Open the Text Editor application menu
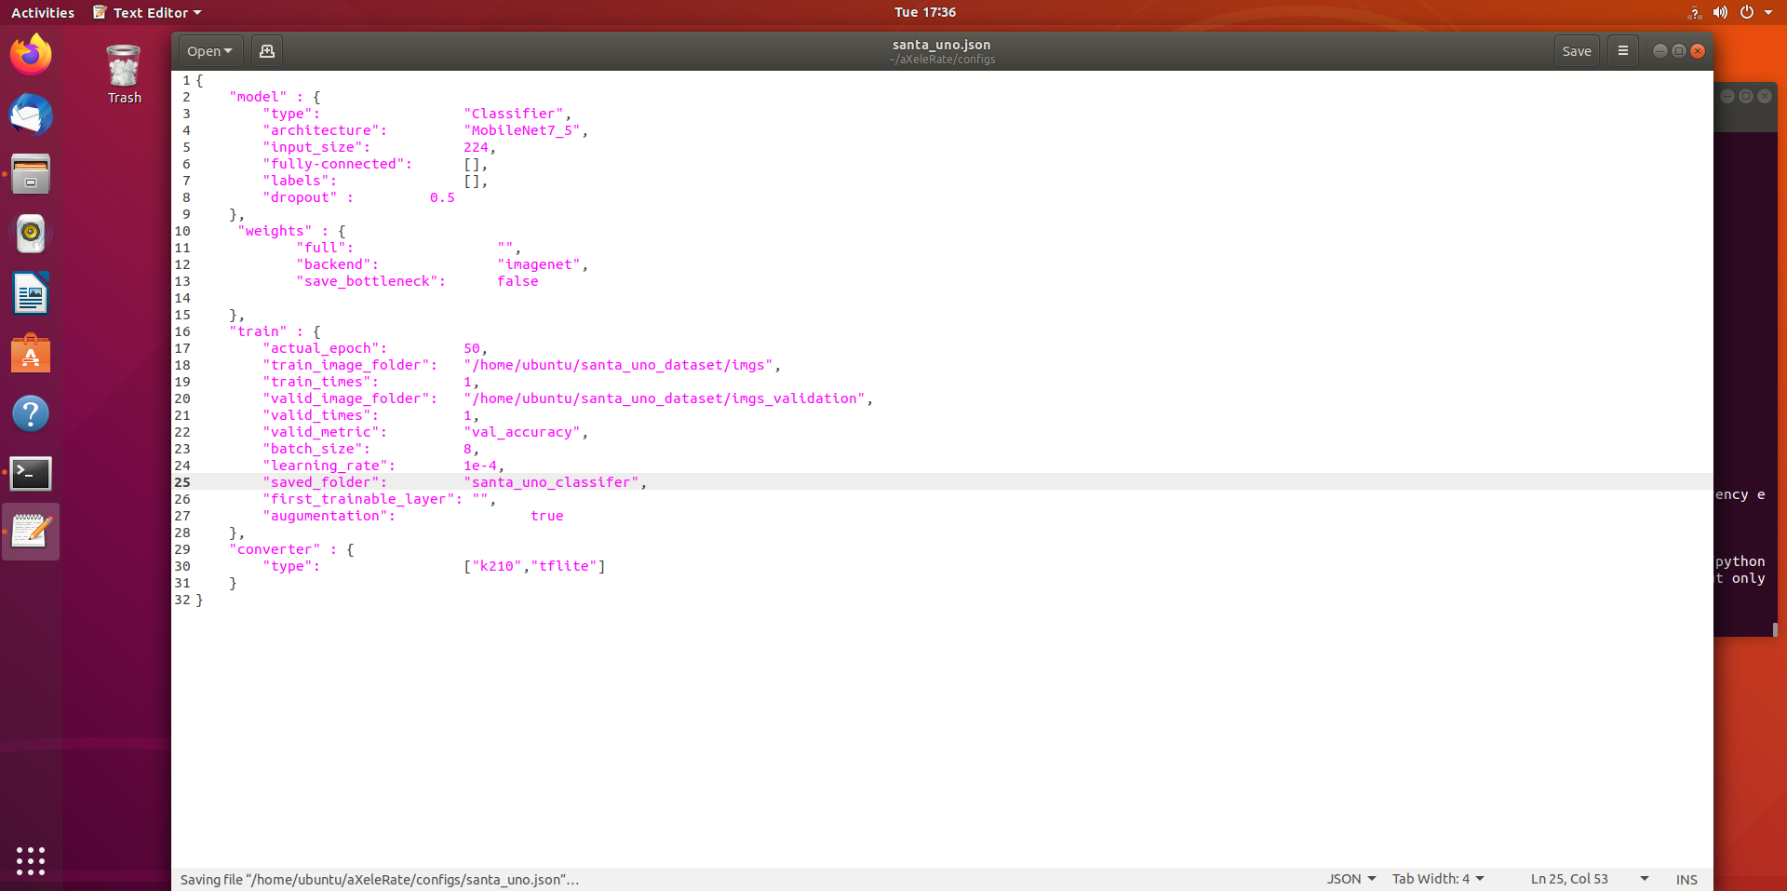The image size is (1787, 891). click(146, 12)
